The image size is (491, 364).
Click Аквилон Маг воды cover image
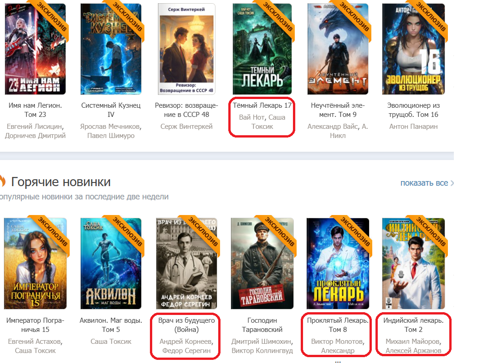(x=111, y=264)
